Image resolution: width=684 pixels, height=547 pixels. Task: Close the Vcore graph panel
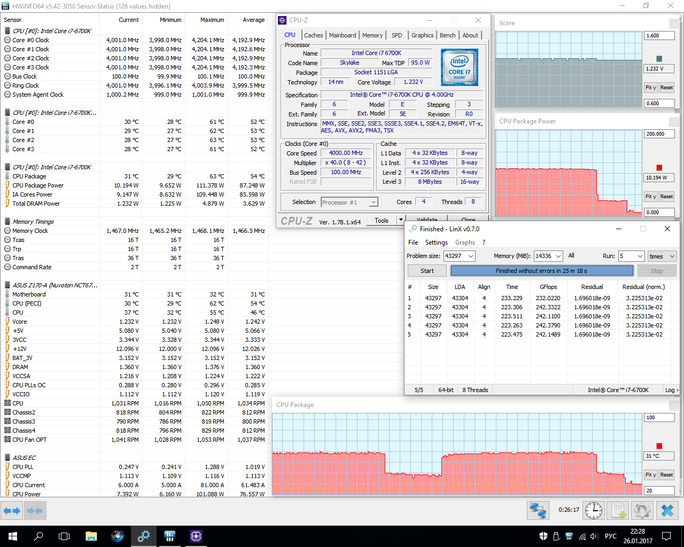tap(674, 24)
